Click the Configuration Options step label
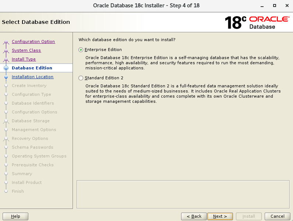Screen dimensions: 293x221 tap(35, 112)
